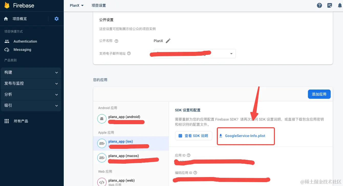Screen dimensions: 343x186
Task: Click the download icon beside GoogleService-Info.plist
Action: click(x=221, y=136)
